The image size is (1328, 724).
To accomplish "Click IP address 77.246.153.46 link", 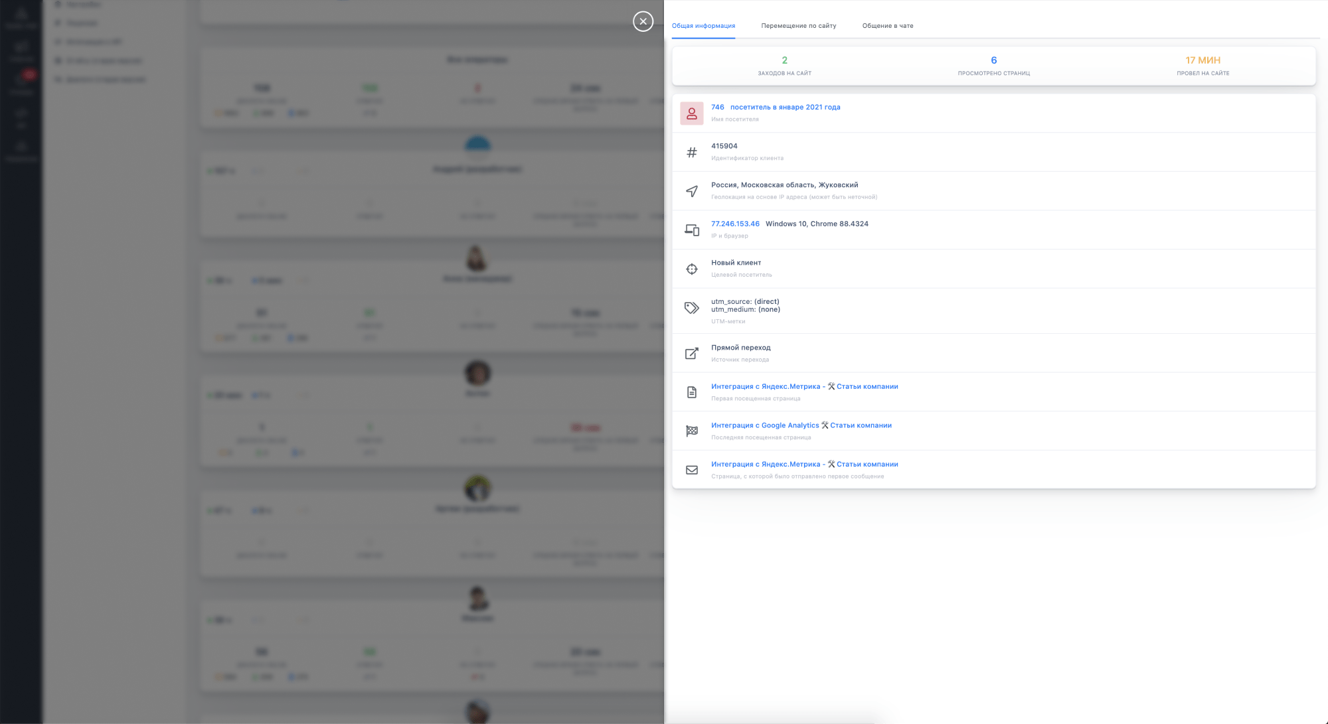I will click(x=735, y=224).
